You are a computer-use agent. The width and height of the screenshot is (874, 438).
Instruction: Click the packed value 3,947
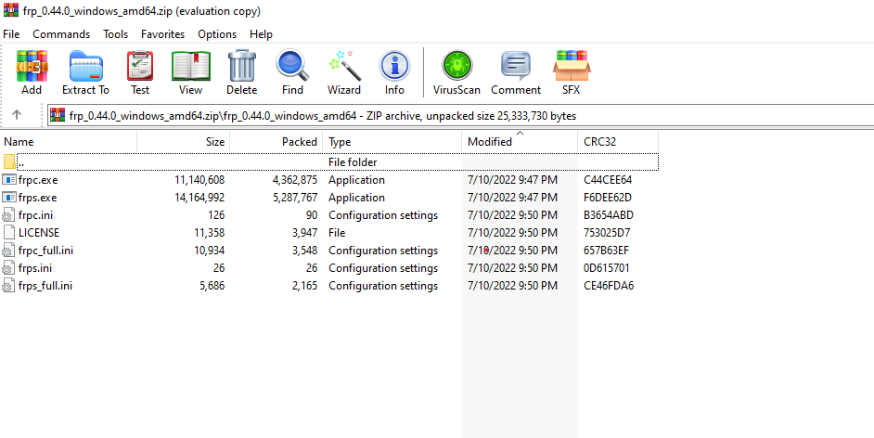[x=304, y=233]
